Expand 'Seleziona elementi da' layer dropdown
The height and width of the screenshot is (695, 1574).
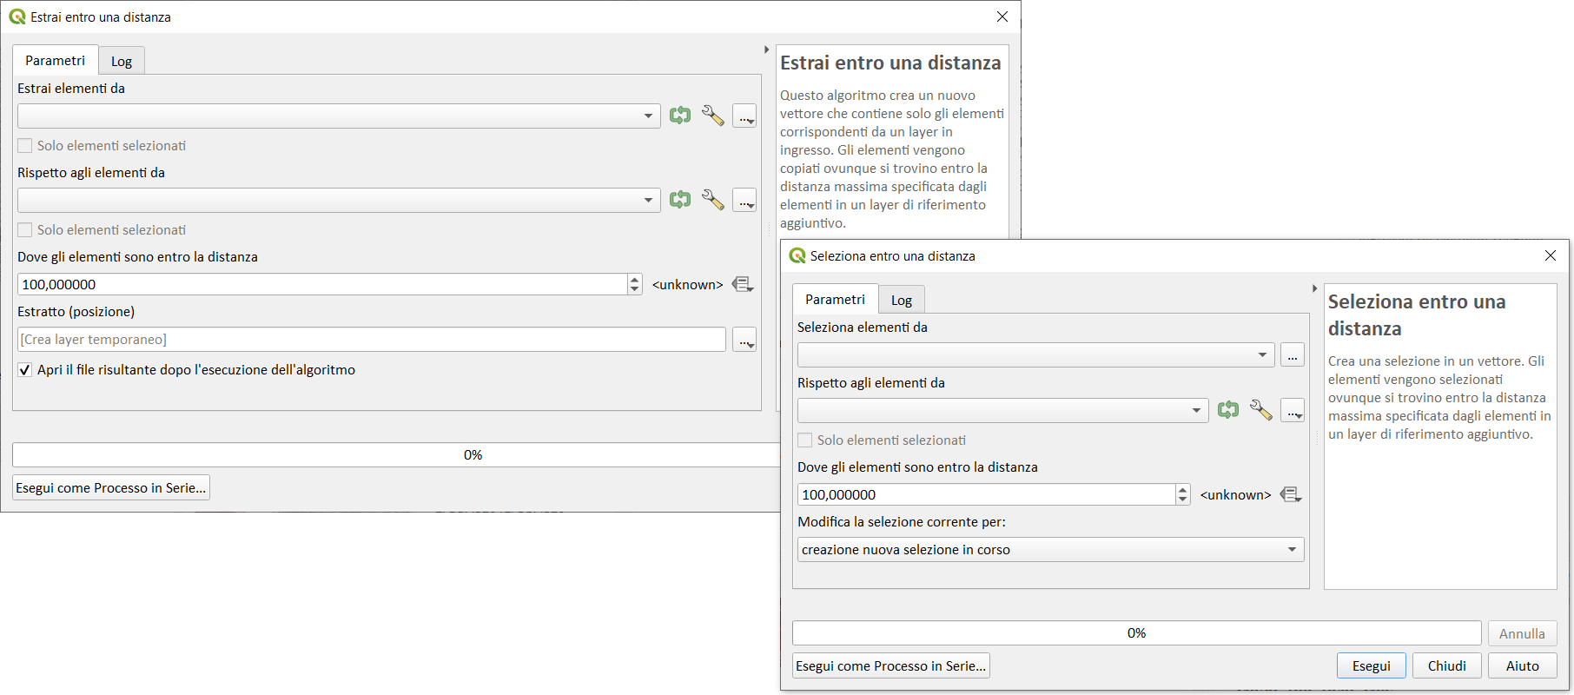click(1035, 354)
